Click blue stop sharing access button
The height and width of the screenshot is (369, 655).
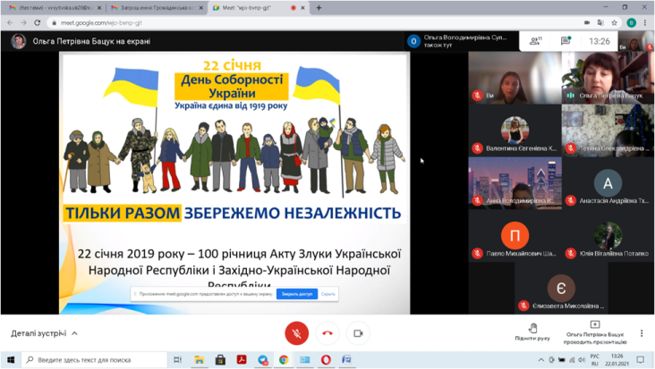pos(296,294)
